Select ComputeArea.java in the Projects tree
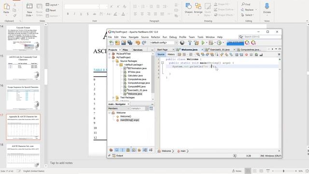Image resolution: width=309 pixels, height=174 pixels. (x=137, y=79)
